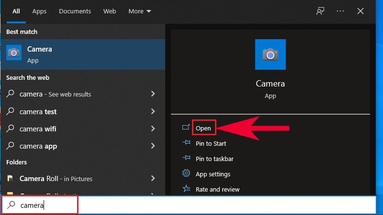Close the search panel
Screen dimensions: 383x215
360,11
